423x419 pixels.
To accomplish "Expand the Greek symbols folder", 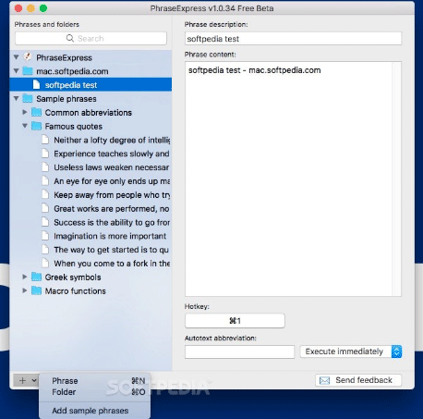I will (x=25, y=277).
